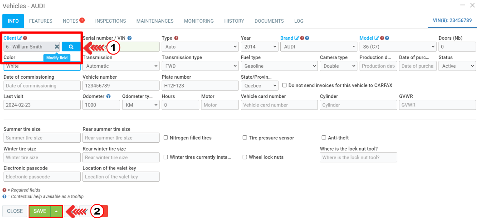The image size is (477, 219).
Task: Enable the Nitrogen filled tires checkbox
Action: click(x=166, y=138)
